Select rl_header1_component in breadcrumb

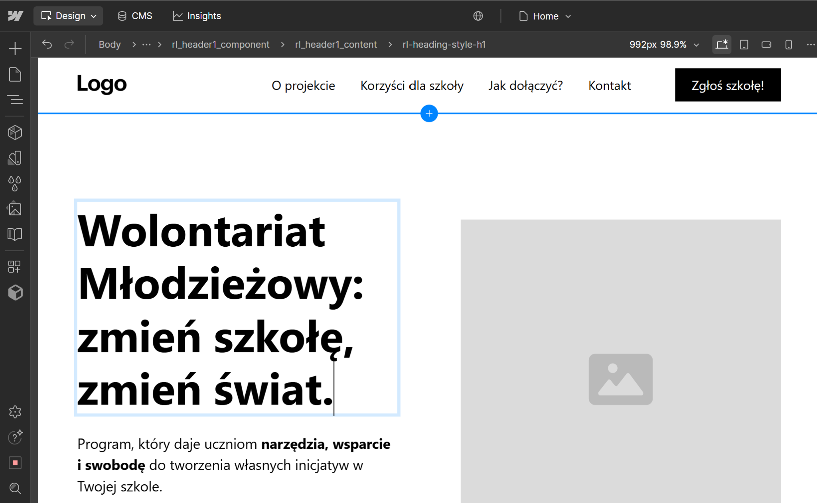click(221, 44)
